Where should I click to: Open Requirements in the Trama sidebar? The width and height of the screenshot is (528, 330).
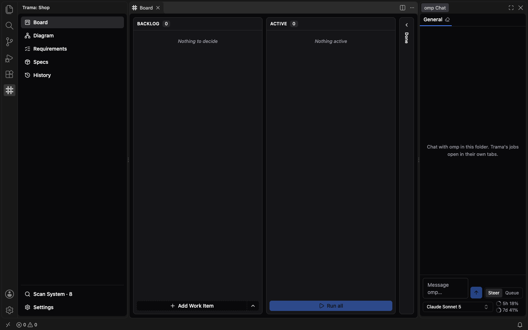(x=72, y=49)
